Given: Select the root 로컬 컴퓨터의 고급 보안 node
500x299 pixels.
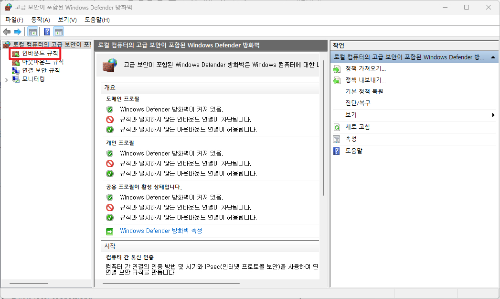Looking at the screenshot, I should pyautogui.click(x=52, y=44).
